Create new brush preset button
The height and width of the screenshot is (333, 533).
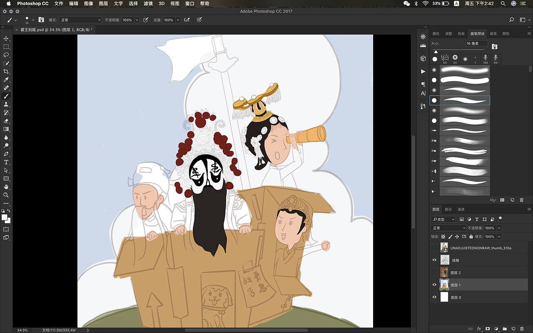513,200
